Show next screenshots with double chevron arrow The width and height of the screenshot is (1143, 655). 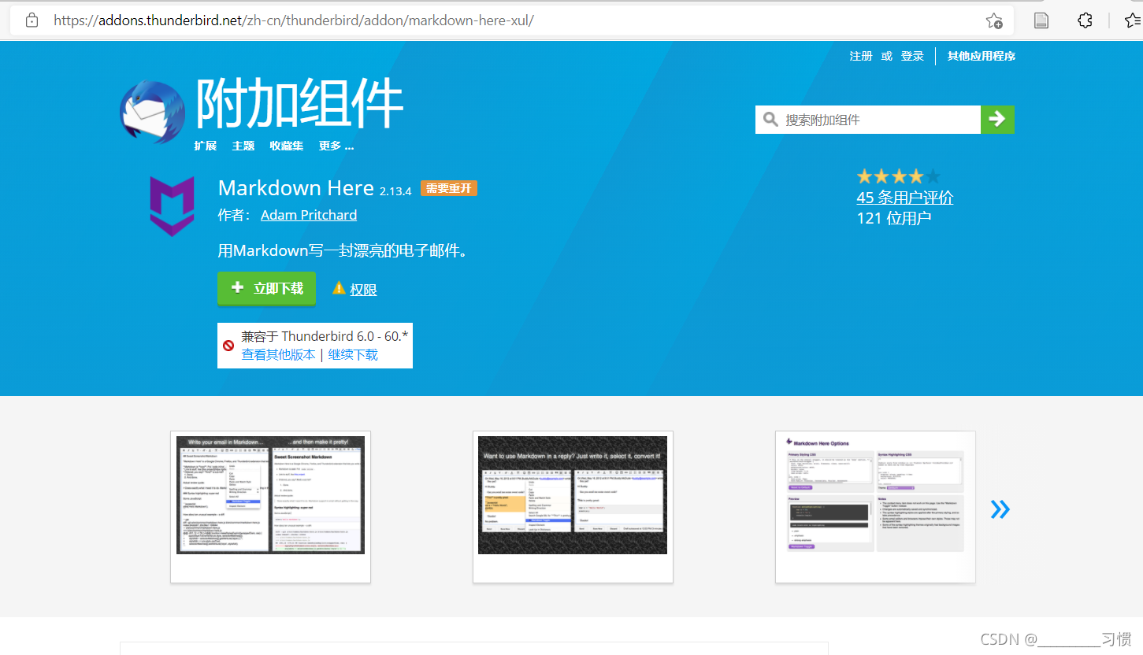pyautogui.click(x=1000, y=509)
